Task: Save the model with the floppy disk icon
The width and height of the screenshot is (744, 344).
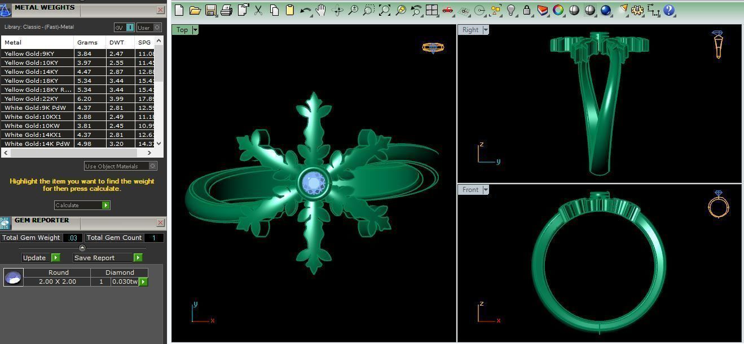Action: (211, 10)
